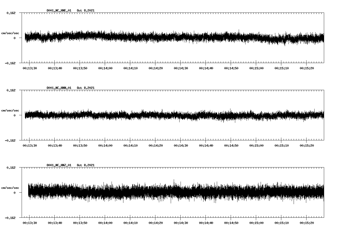Select 00:14:40 on the HNZ time axis

[x=206, y=223]
